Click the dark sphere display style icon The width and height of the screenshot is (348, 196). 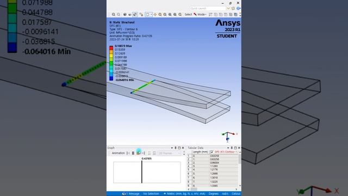(x=125, y=15)
